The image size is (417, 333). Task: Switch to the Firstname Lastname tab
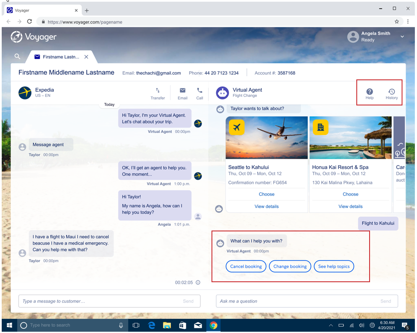tap(60, 57)
